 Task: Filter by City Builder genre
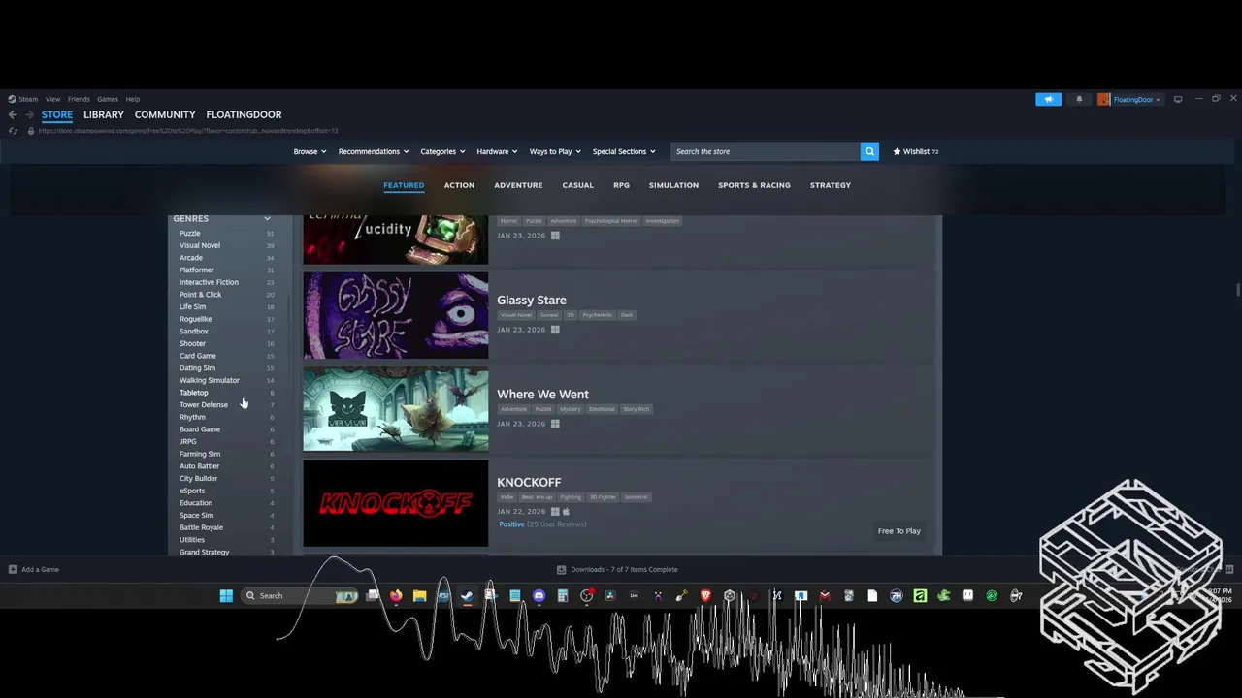click(x=198, y=478)
